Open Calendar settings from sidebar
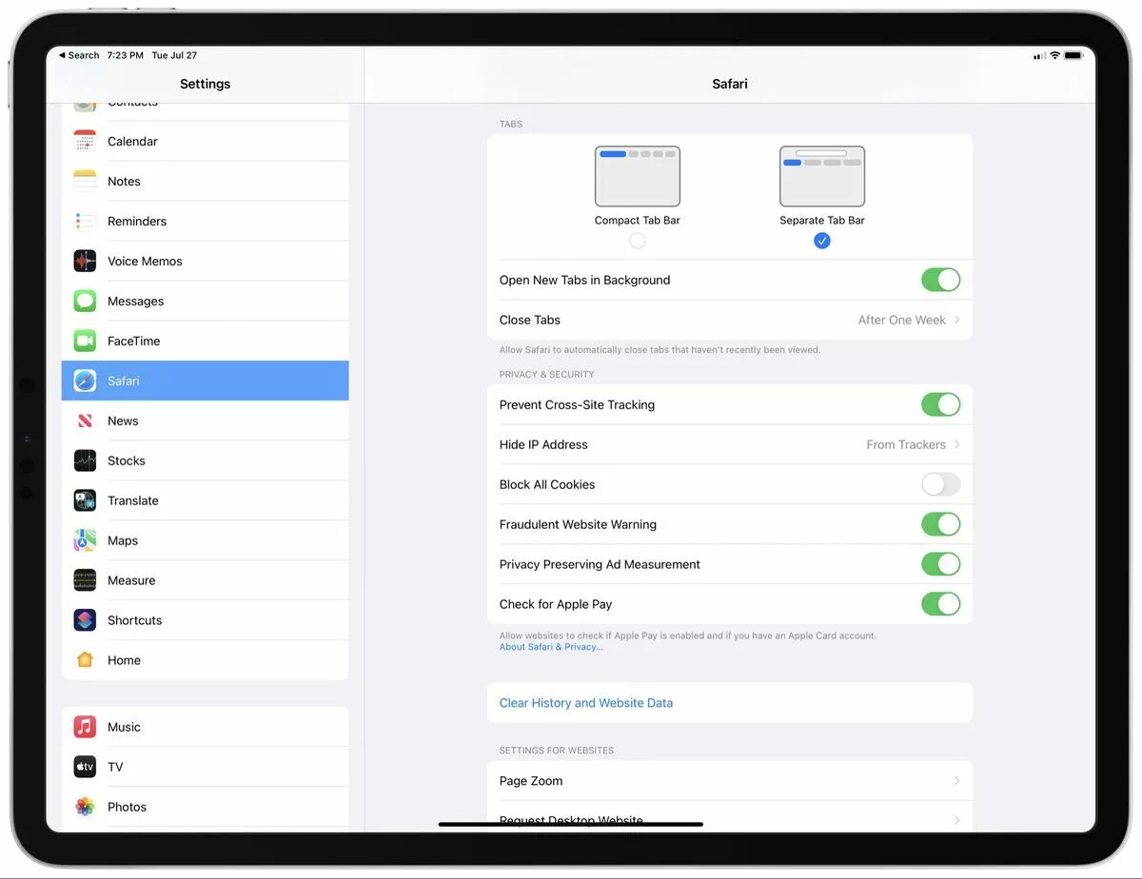Viewport: 1142px width, 879px height. [85, 141]
